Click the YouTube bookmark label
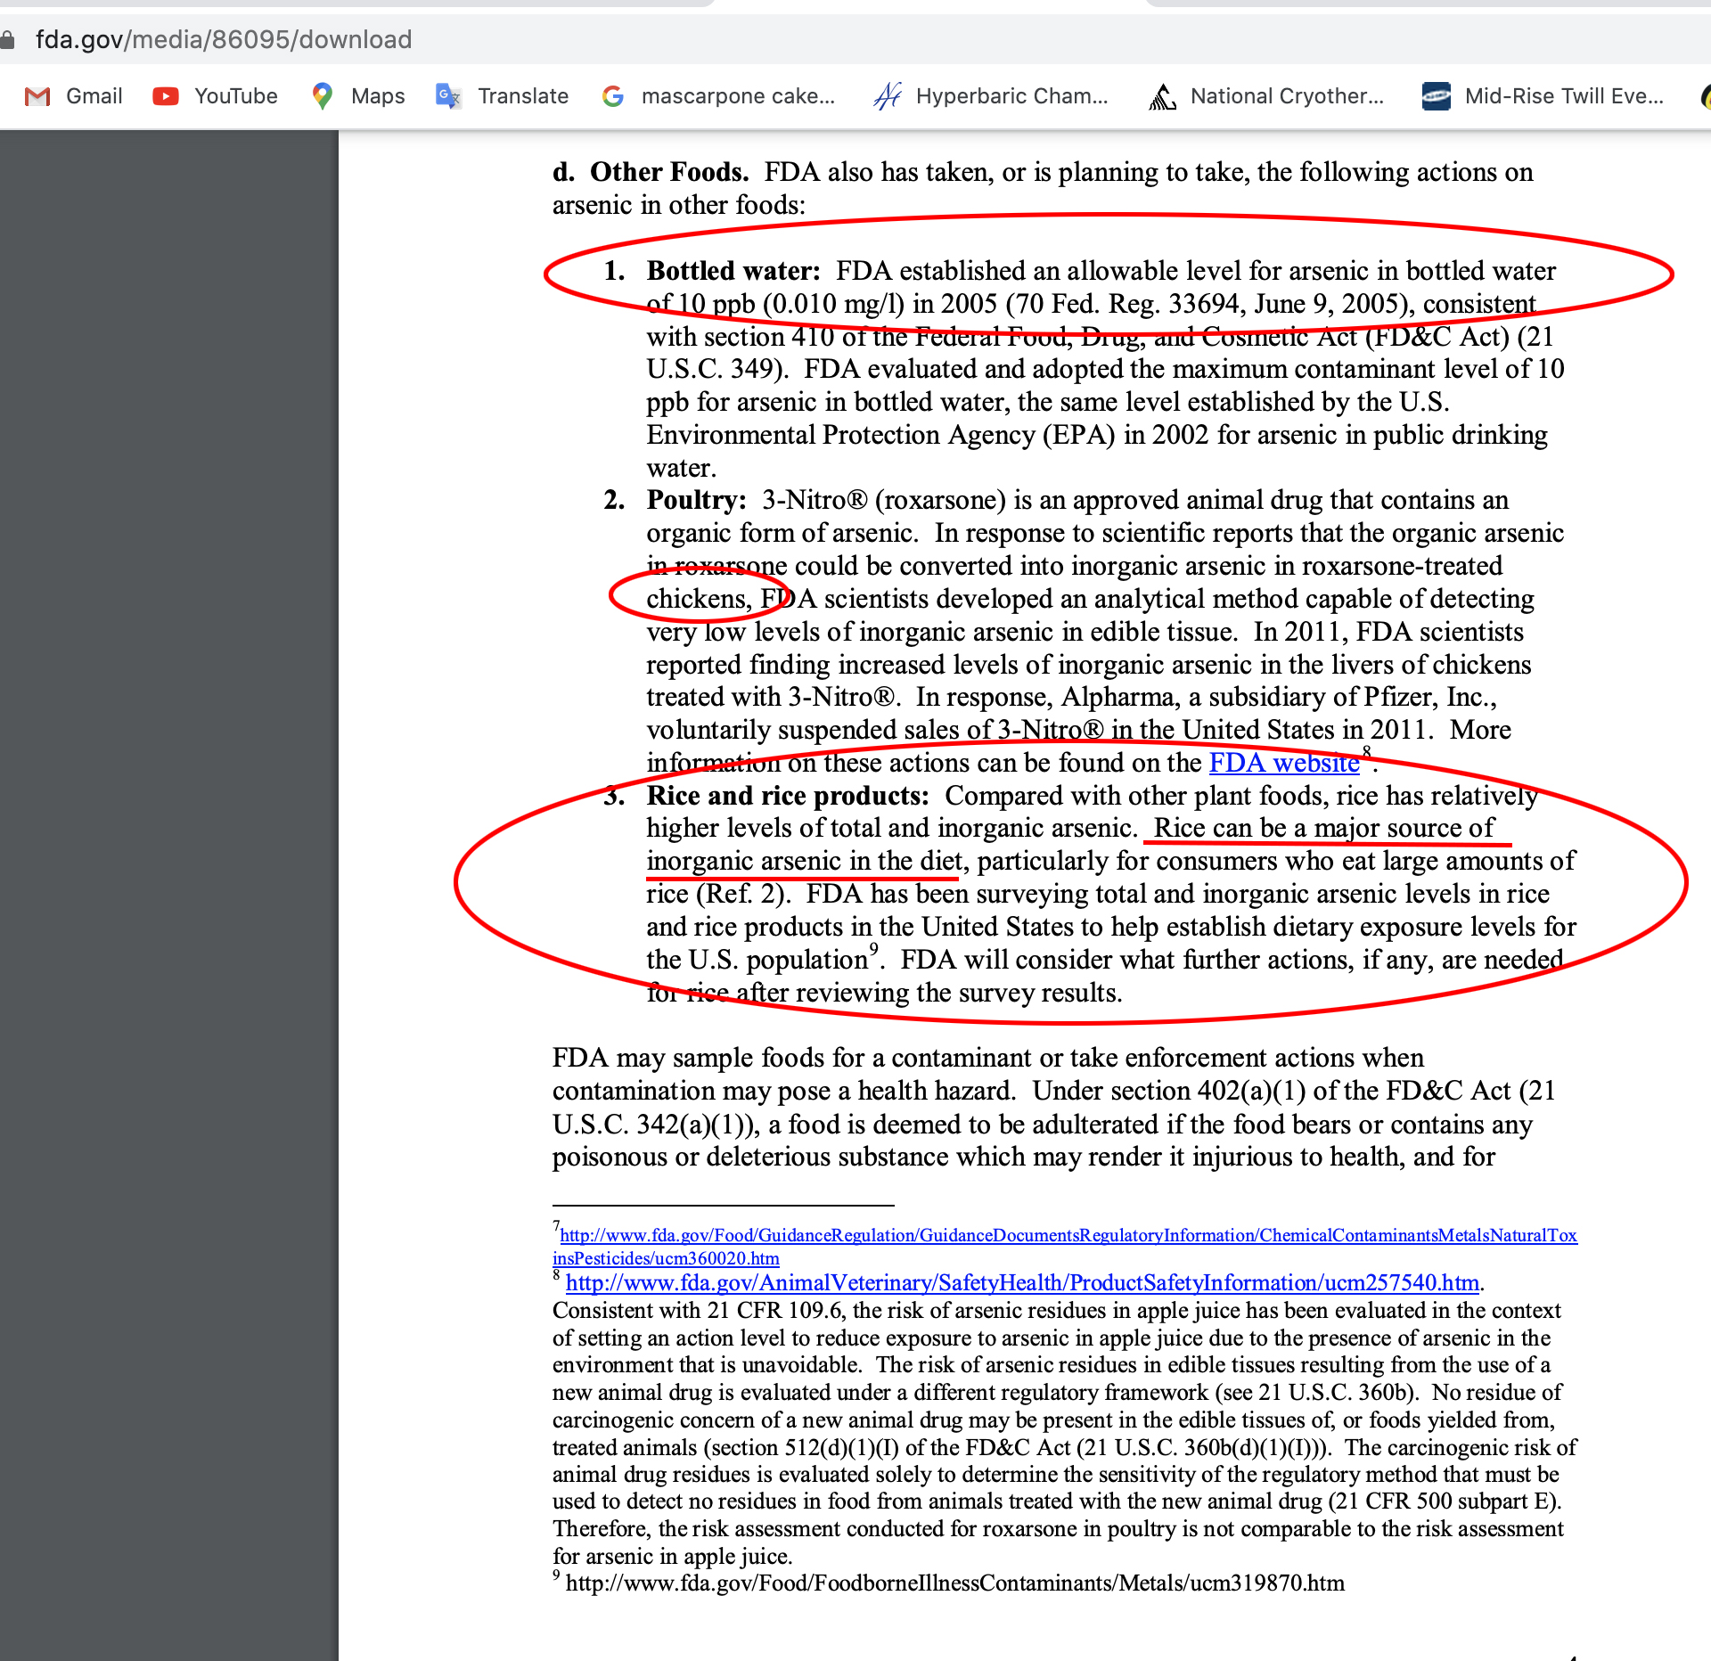Image resolution: width=1711 pixels, height=1661 pixels. [x=235, y=96]
